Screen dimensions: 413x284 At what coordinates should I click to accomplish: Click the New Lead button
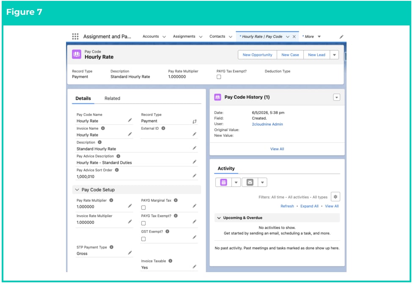317,55
